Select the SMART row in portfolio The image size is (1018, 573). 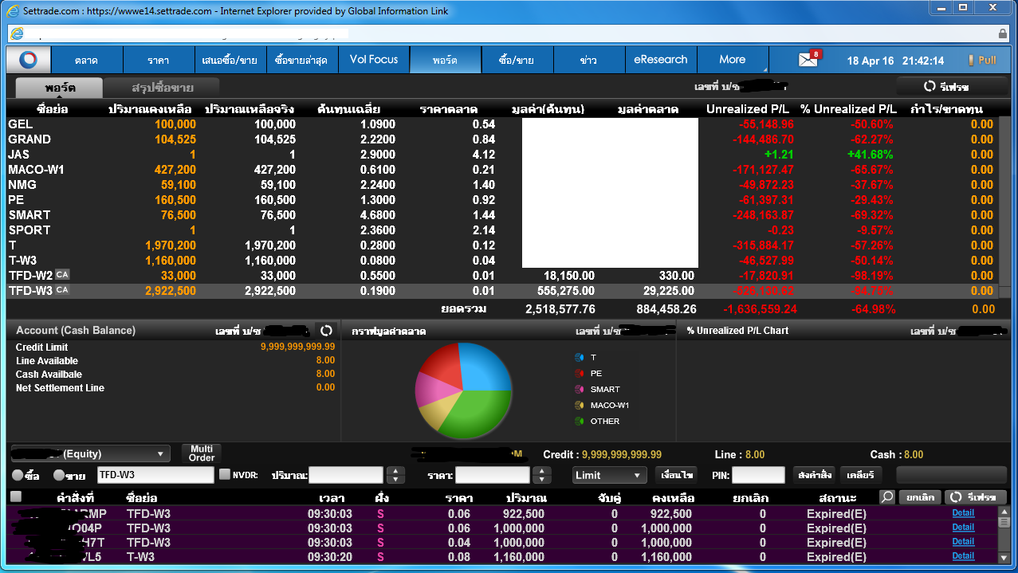502,215
